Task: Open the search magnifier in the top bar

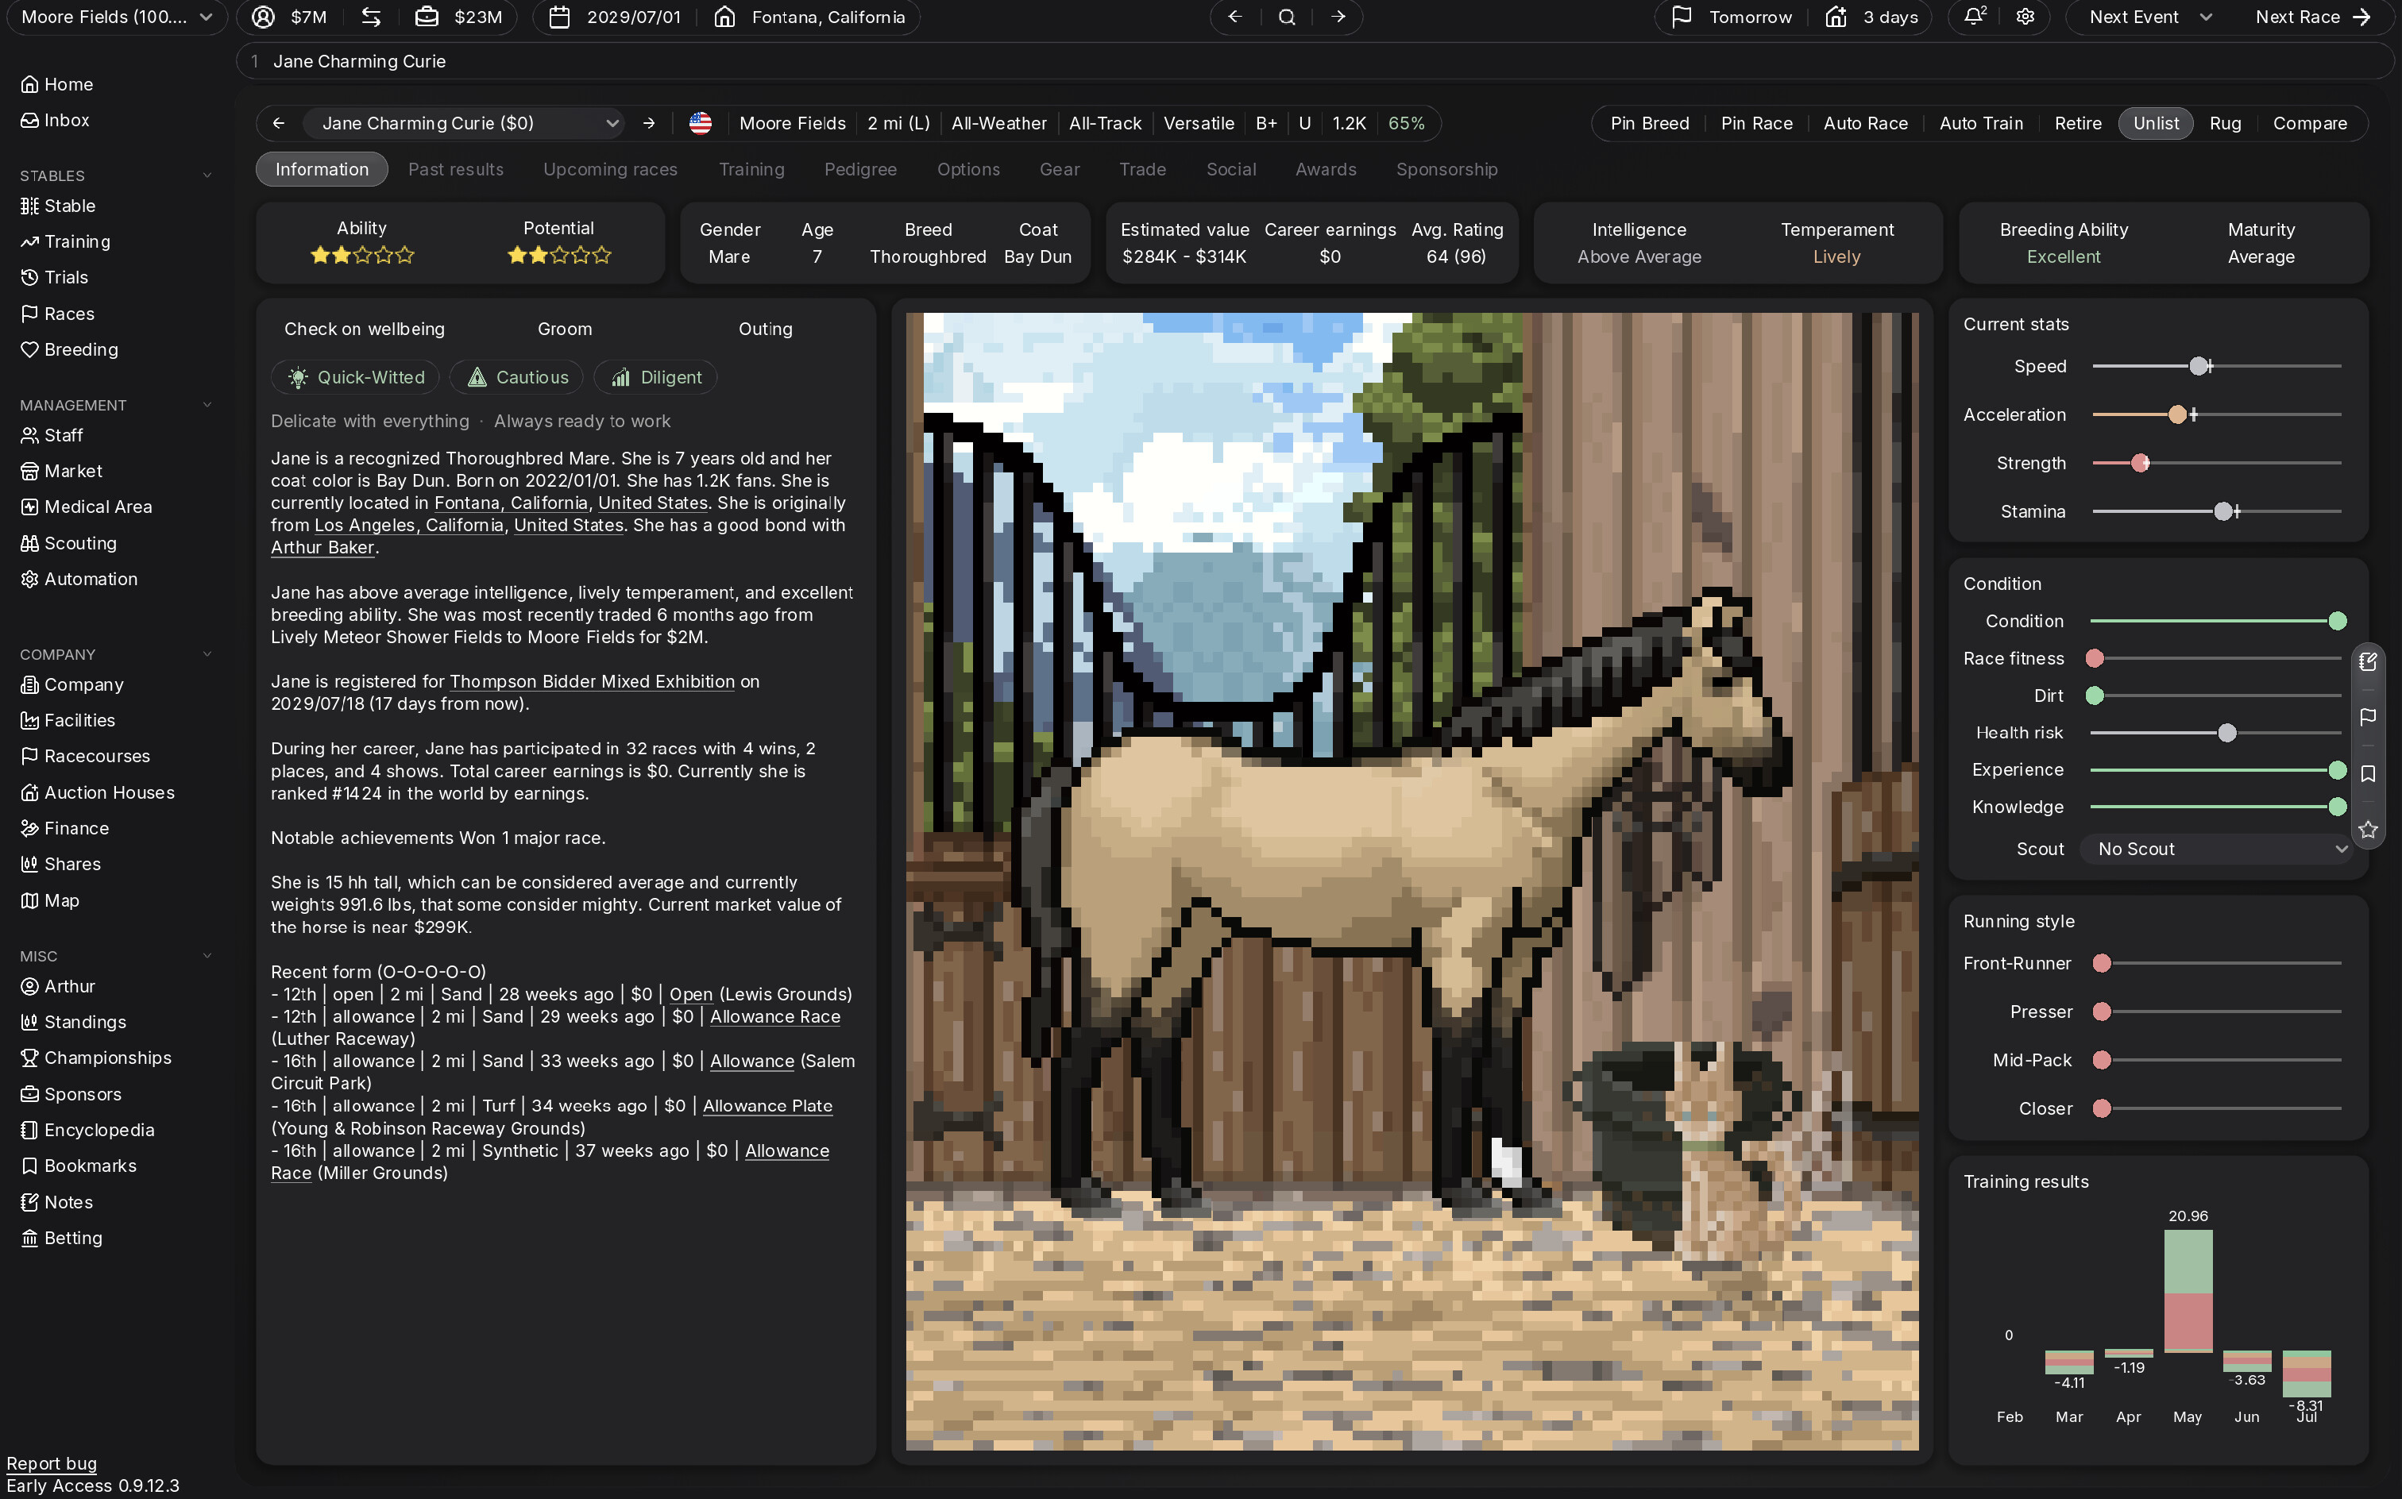Action: click(1286, 17)
